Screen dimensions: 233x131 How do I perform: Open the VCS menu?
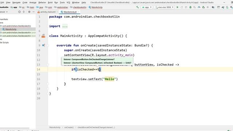(68, 3)
